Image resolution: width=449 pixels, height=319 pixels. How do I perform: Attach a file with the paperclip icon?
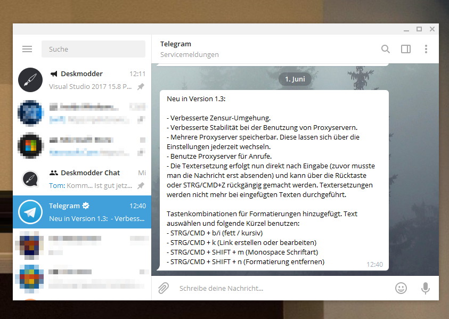coord(164,288)
